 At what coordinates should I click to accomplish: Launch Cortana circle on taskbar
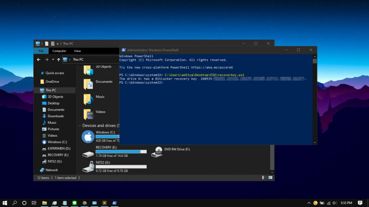pyautogui.click(x=24, y=203)
